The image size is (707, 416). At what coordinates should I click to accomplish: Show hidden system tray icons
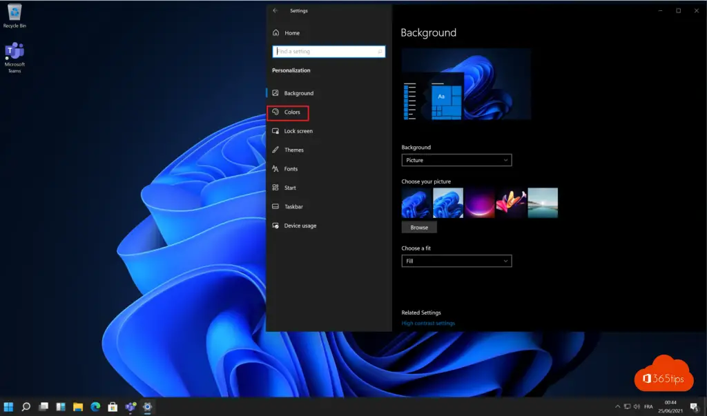coord(616,406)
